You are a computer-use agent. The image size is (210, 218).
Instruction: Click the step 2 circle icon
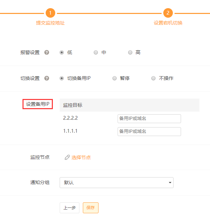pos(168,13)
